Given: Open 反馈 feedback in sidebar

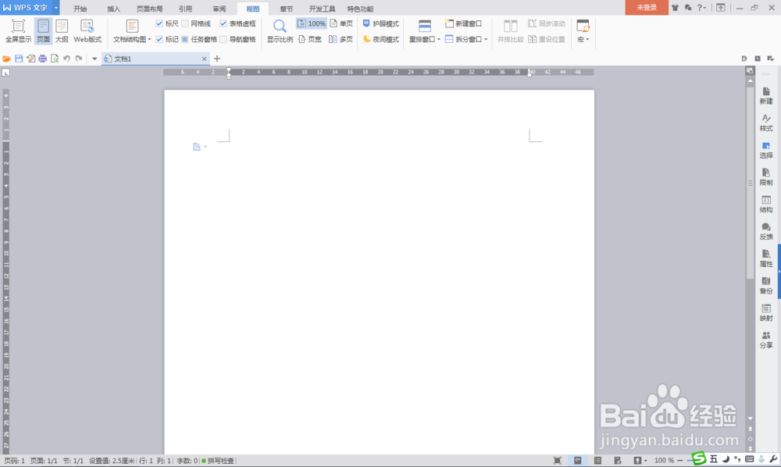Looking at the screenshot, I should point(766,231).
